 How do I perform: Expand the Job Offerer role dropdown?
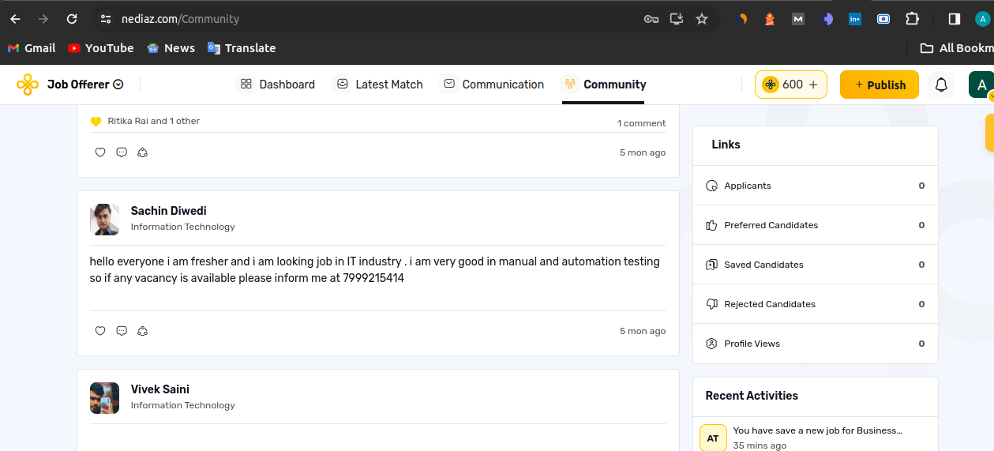tap(118, 85)
